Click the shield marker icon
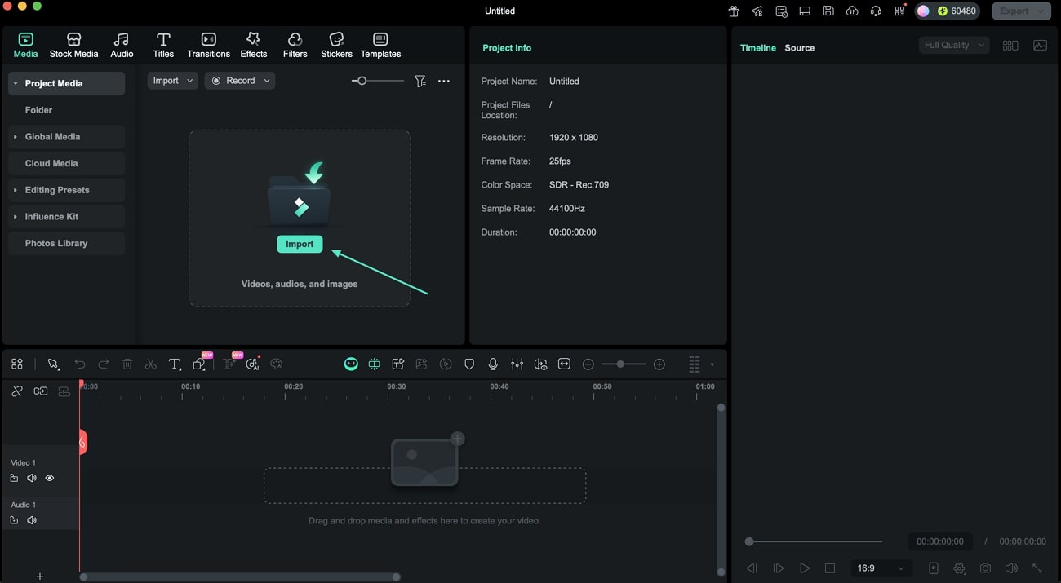This screenshot has height=583, width=1061. pos(469,364)
